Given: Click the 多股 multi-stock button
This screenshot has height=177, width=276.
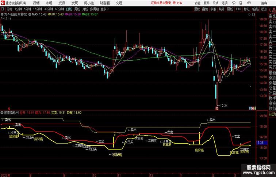Looking at the screenshot, I should click(213, 9).
